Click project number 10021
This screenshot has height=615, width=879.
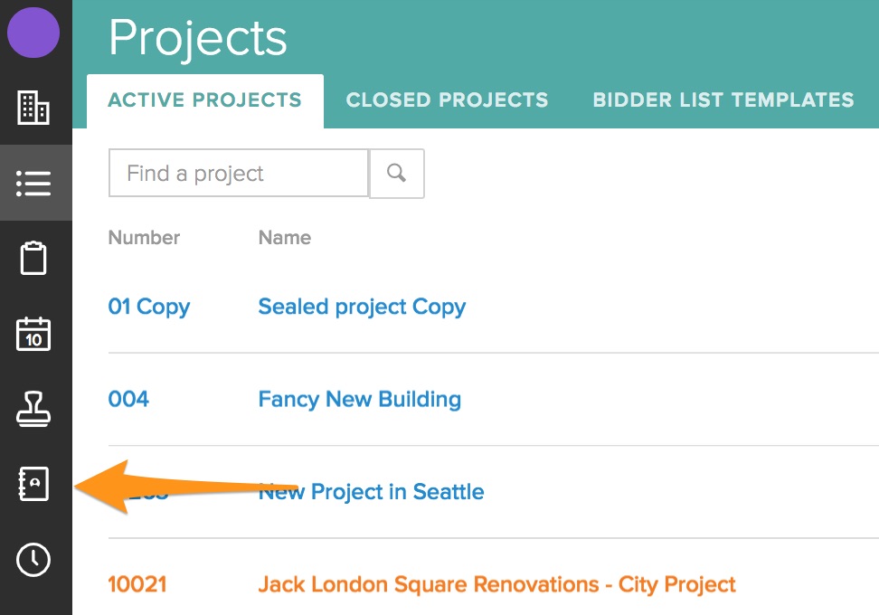point(137,584)
